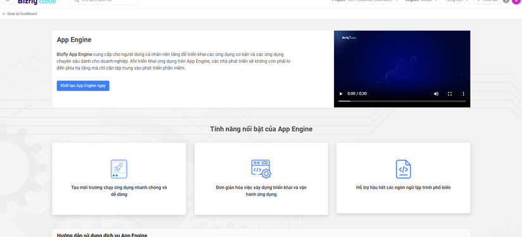Image resolution: width=522 pixels, height=237 pixels.
Task: Select the Hỗ trợ hầu hết các ngôn ngữ text
Action: (403, 188)
